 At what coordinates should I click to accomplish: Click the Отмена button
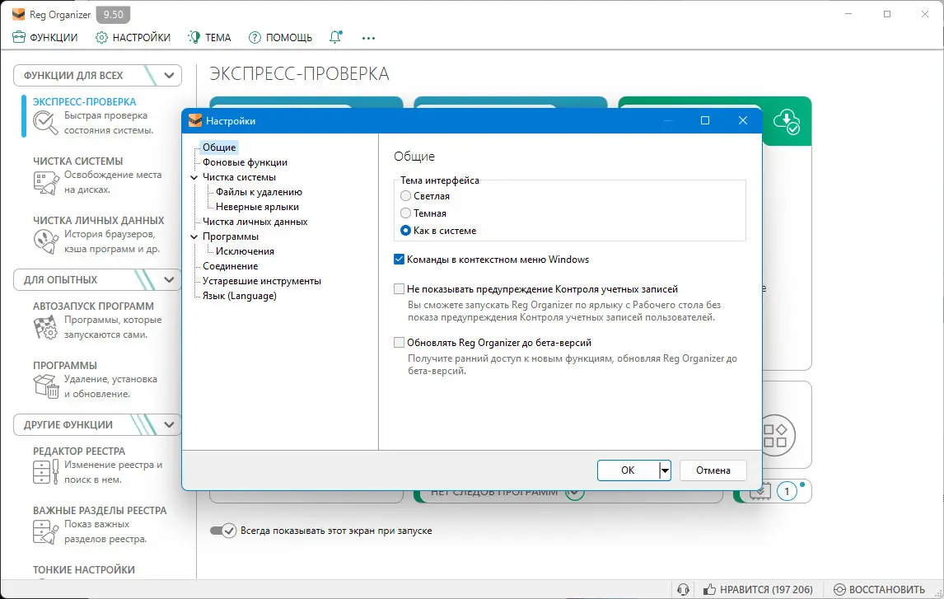(x=713, y=470)
